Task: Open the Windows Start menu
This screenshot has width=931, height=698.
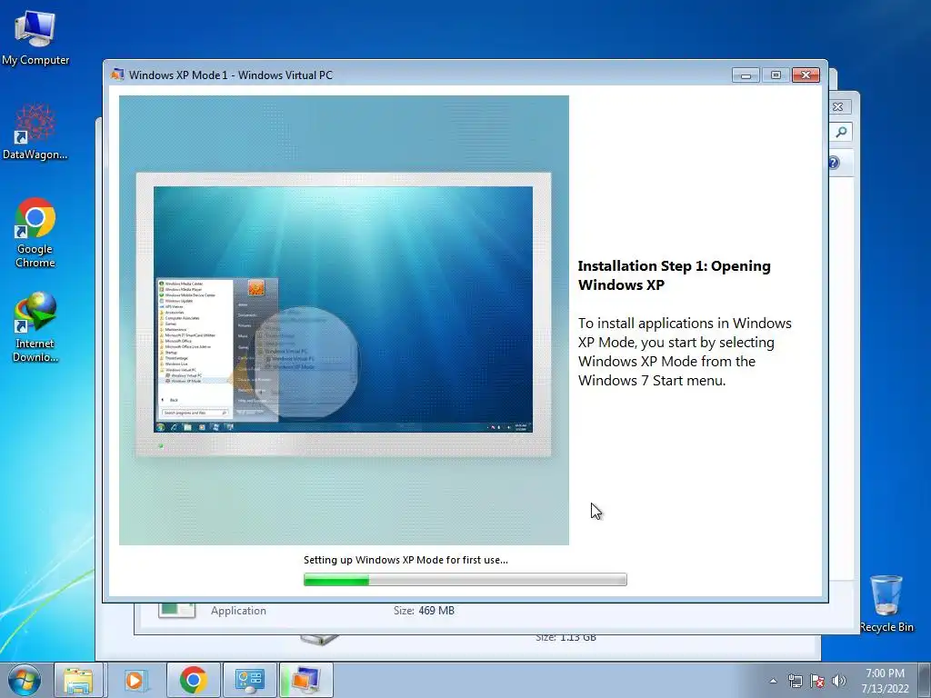Action: [25, 680]
